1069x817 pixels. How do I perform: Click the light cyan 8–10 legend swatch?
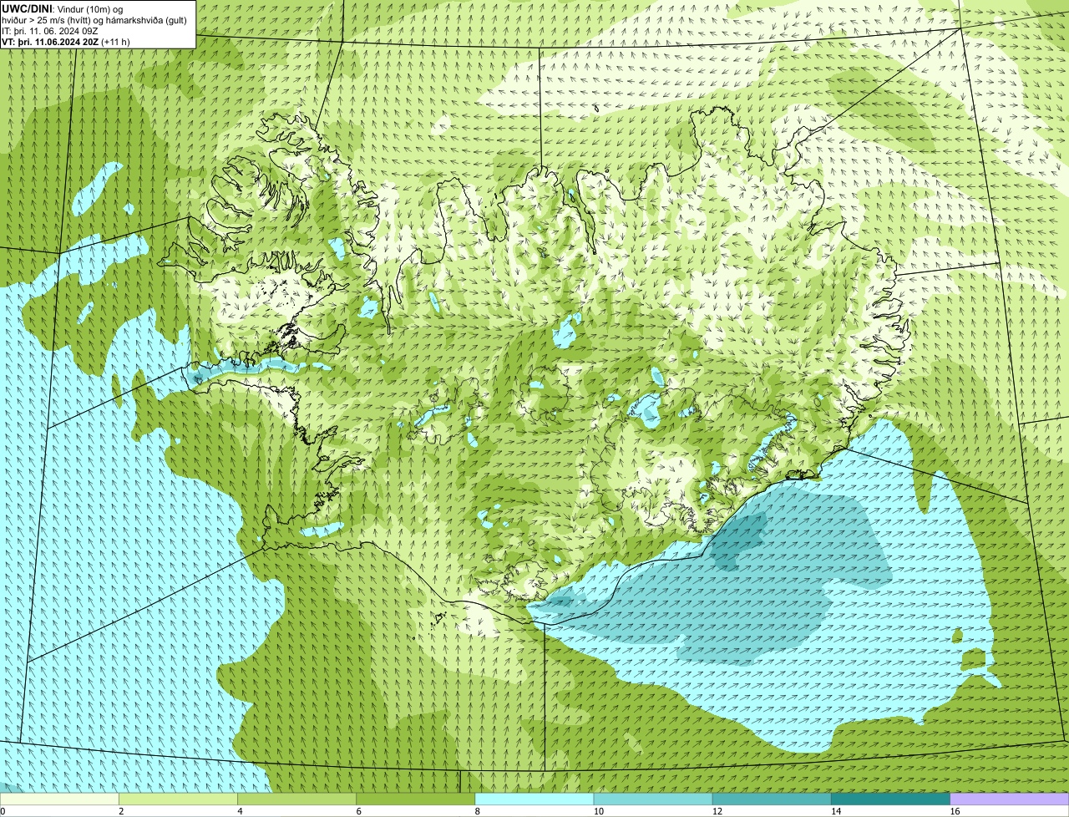click(534, 799)
